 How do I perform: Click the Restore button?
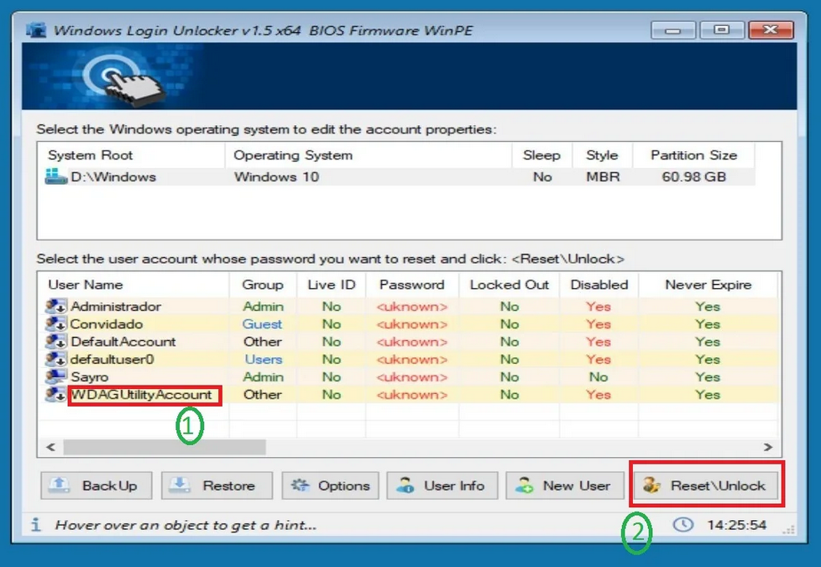[x=217, y=486]
